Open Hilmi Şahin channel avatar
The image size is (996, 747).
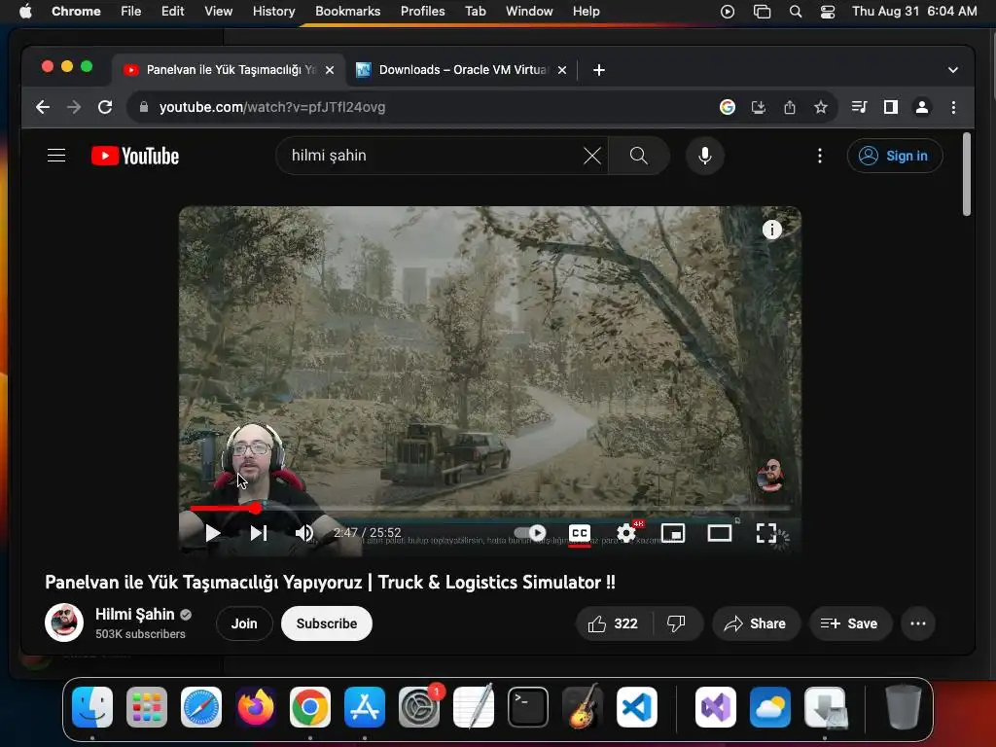pyautogui.click(x=64, y=622)
